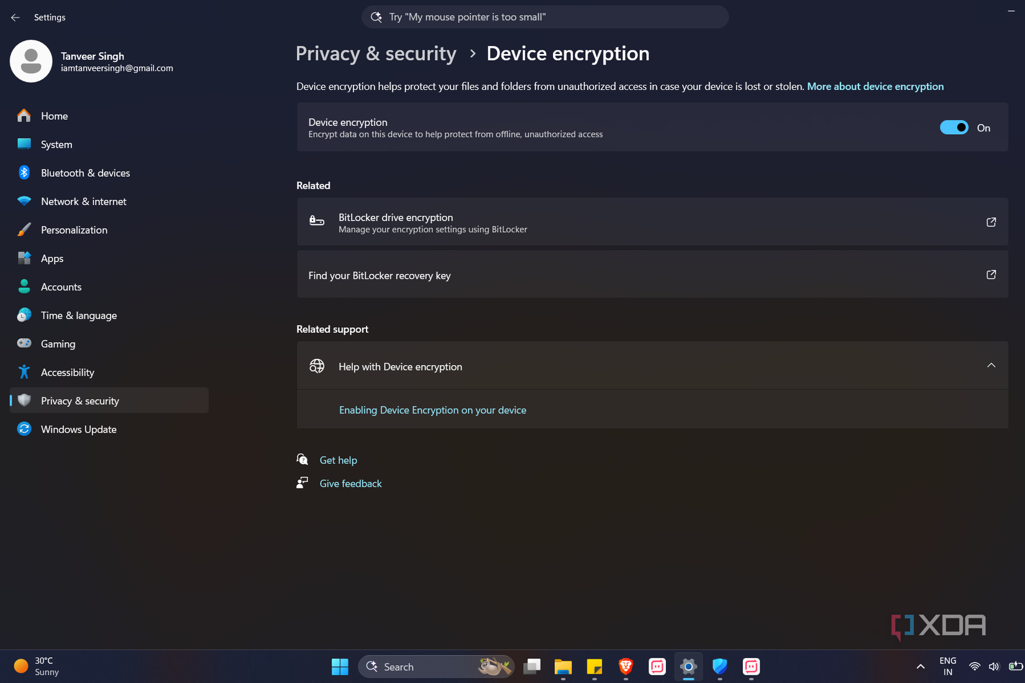Click the taskbar Search box
1025x683 pixels.
(x=436, y=667)
